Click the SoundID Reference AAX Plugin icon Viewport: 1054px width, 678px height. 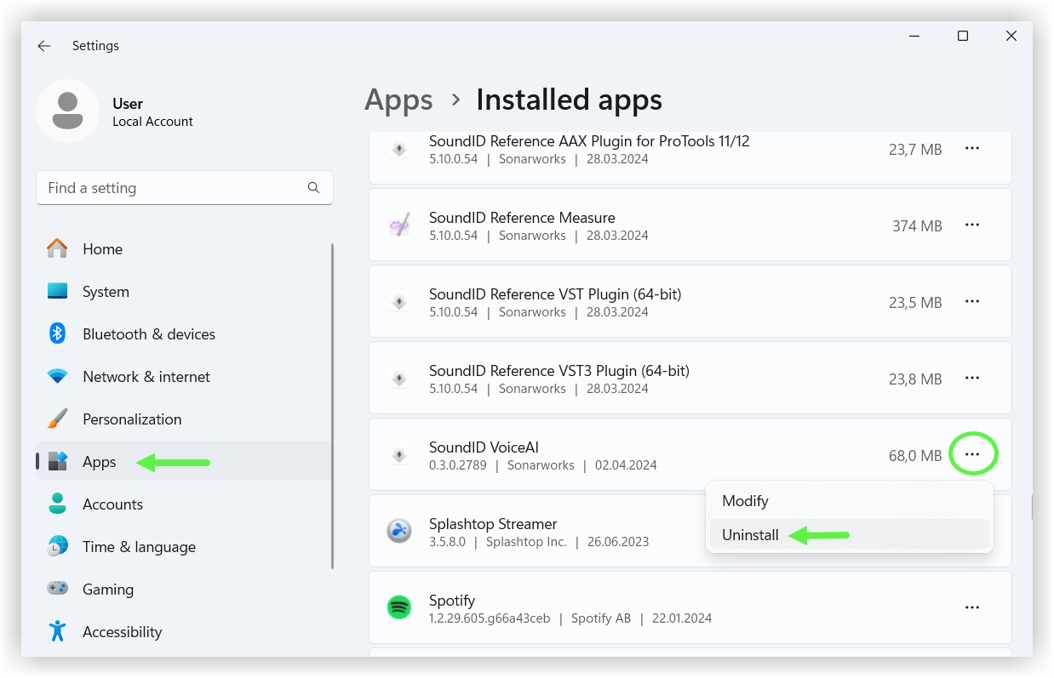pos(399,150)
